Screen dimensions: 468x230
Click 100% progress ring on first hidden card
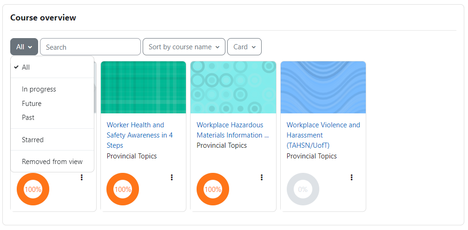(x=33, y=189)
